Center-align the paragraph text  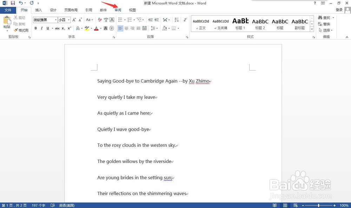point(126,28)
